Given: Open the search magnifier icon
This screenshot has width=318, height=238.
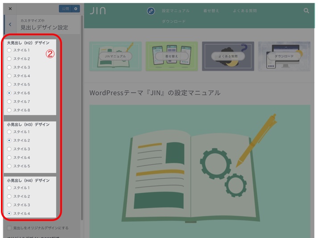Looking at the screenshot, I should (306, 11).
